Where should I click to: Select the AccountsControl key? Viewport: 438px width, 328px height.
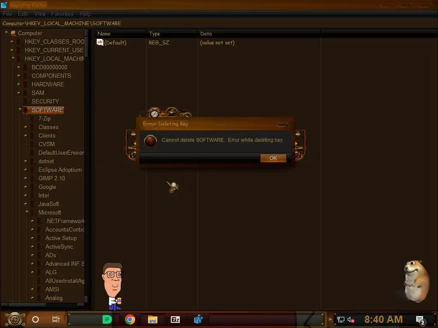pyautogui.click(x=65, y=229)
